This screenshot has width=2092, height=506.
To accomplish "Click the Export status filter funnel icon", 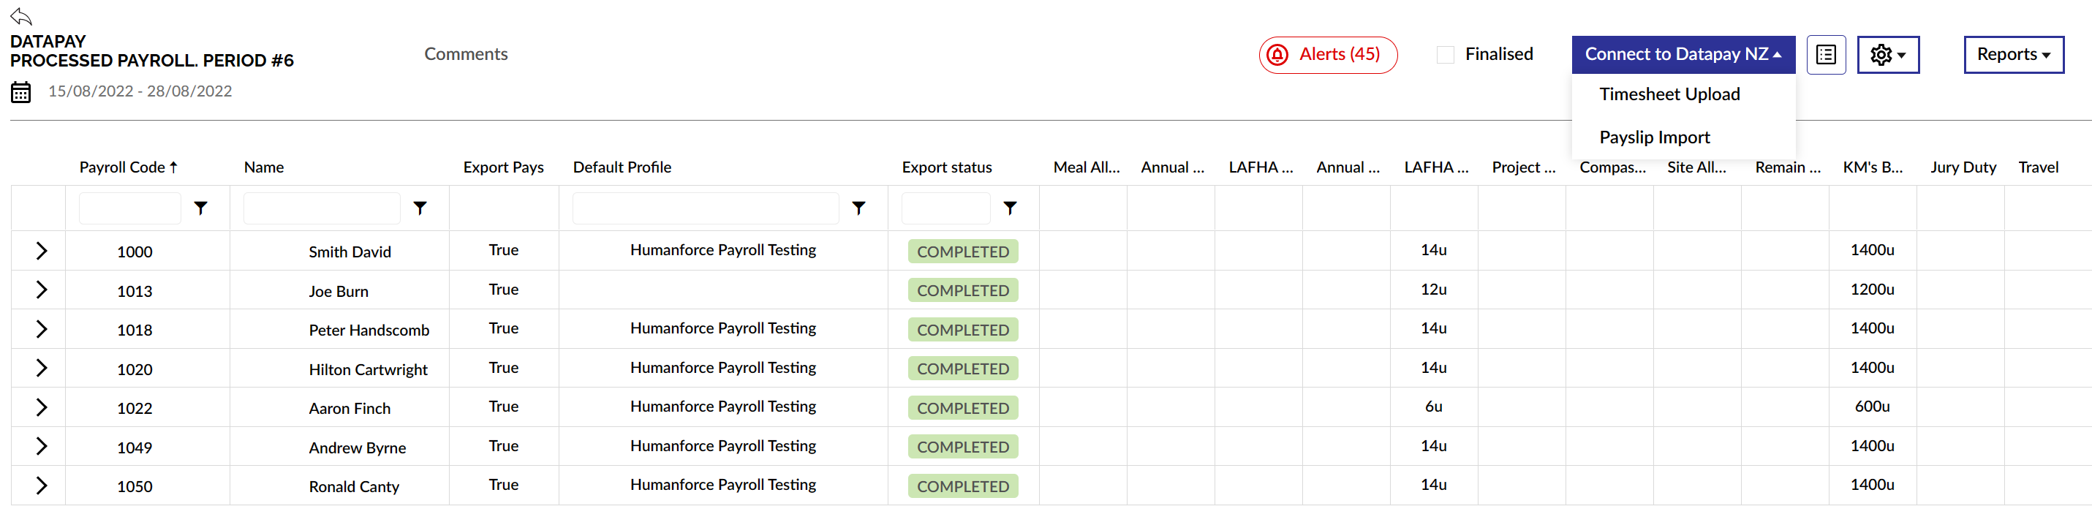I will (x=1010, y=208).
